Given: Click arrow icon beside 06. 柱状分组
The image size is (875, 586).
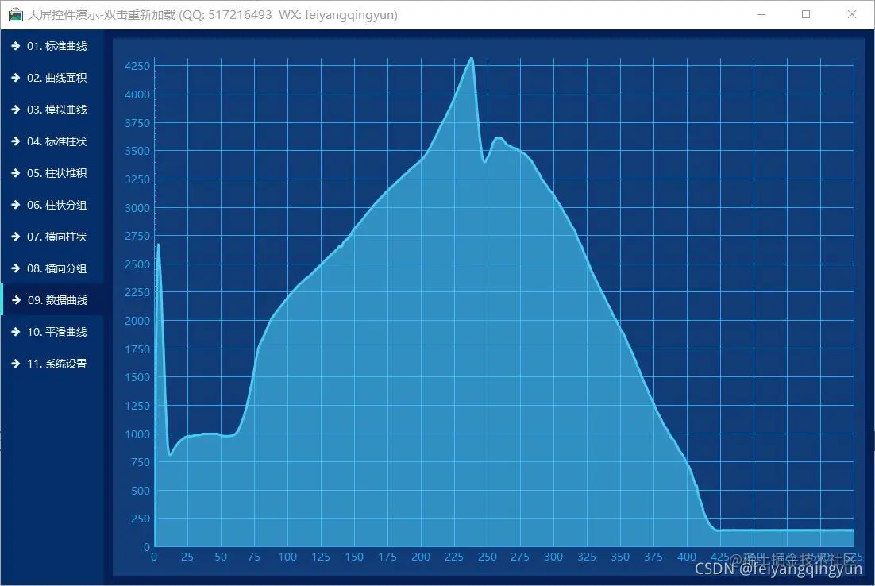Looking at the screenshot, I should pos(16,206).
